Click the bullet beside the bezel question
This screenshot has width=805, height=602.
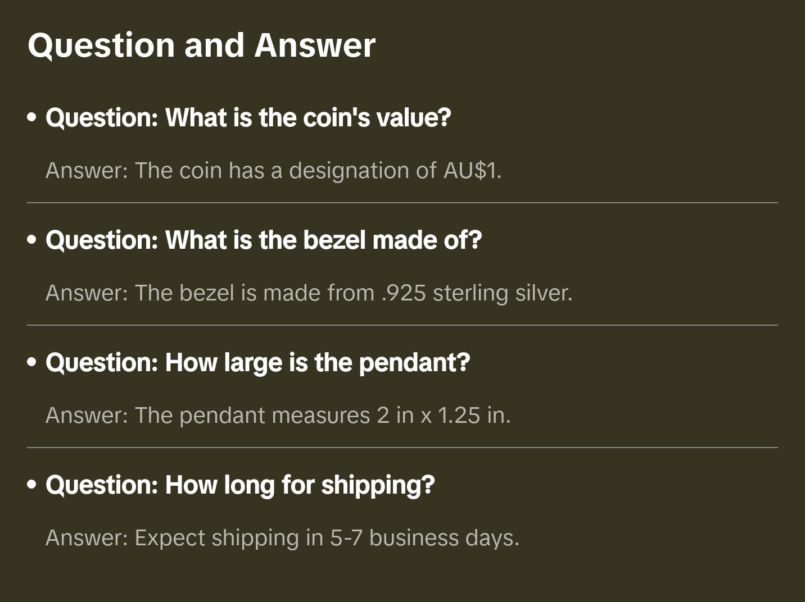tap(32, 240)
